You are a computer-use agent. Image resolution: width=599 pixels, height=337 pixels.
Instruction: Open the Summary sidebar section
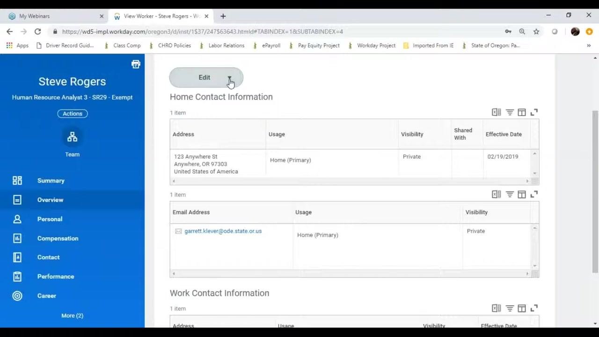tap(51, 181)
